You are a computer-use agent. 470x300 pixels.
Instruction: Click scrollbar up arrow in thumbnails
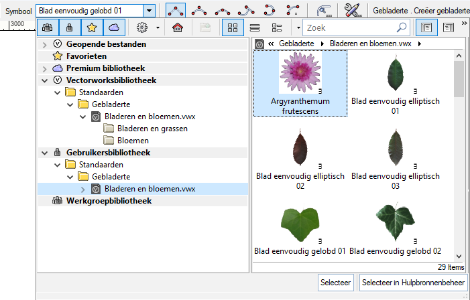[459, 56]
